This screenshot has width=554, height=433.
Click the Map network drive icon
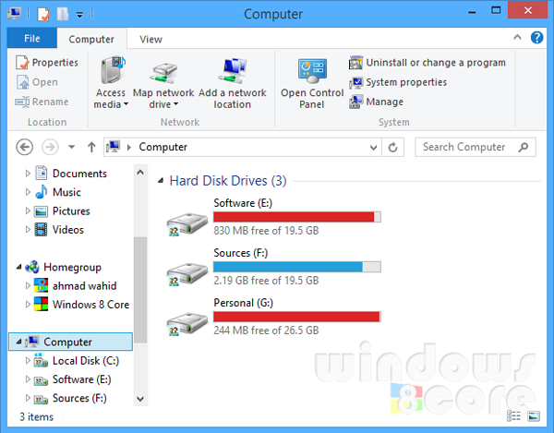(x=163, y=72)
